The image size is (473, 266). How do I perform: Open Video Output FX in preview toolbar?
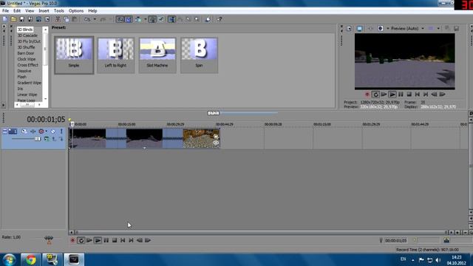(370, 28)
